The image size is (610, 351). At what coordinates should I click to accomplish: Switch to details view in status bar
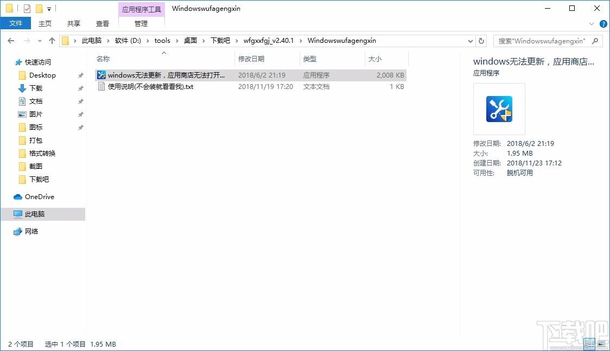coord(590,343)
